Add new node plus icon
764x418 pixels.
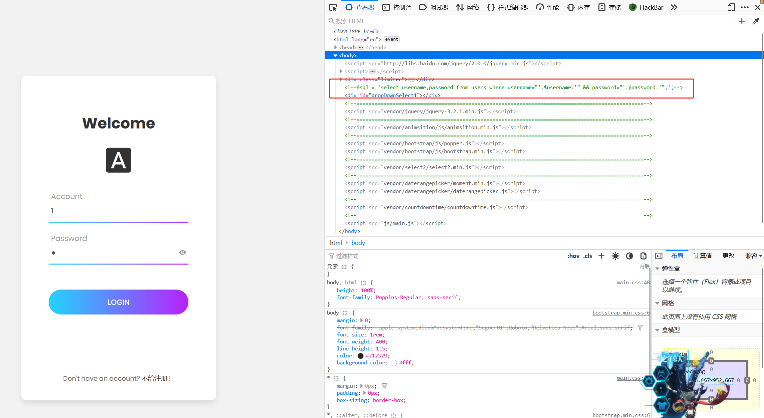[742, 21]
